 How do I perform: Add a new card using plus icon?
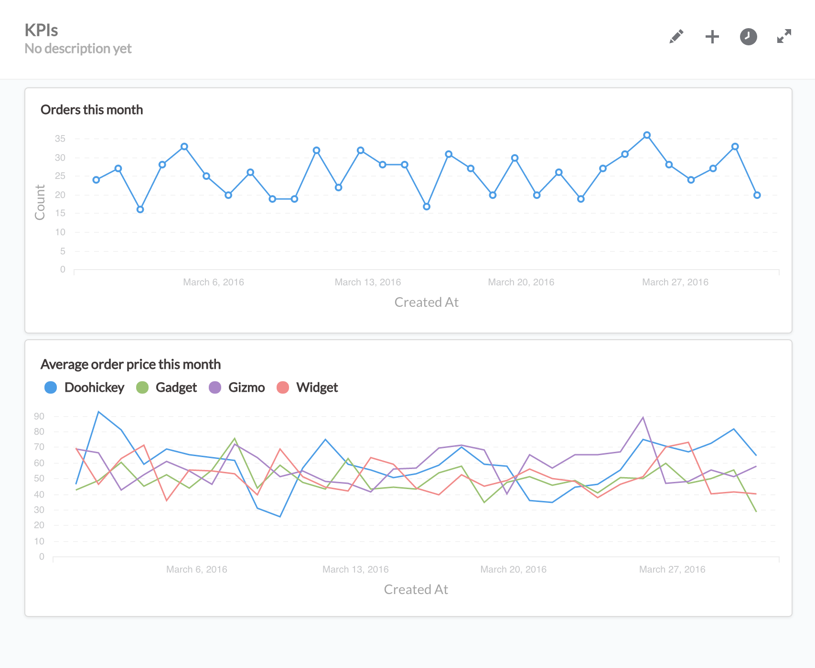(x=712, y=36)
